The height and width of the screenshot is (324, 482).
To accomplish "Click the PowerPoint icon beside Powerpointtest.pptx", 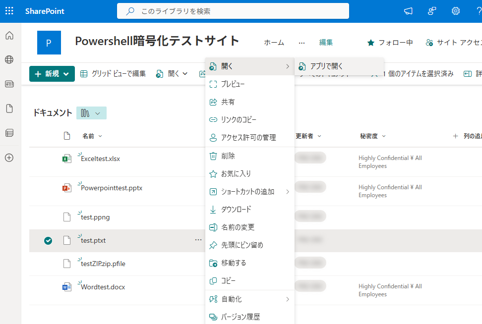I will pyautogui.click(x=66, y=187).
